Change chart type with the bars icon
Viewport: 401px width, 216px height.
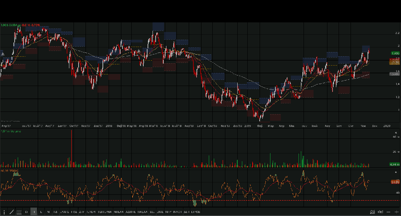381,212
